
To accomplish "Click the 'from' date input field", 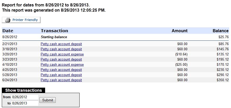I will tap(25, 97).
